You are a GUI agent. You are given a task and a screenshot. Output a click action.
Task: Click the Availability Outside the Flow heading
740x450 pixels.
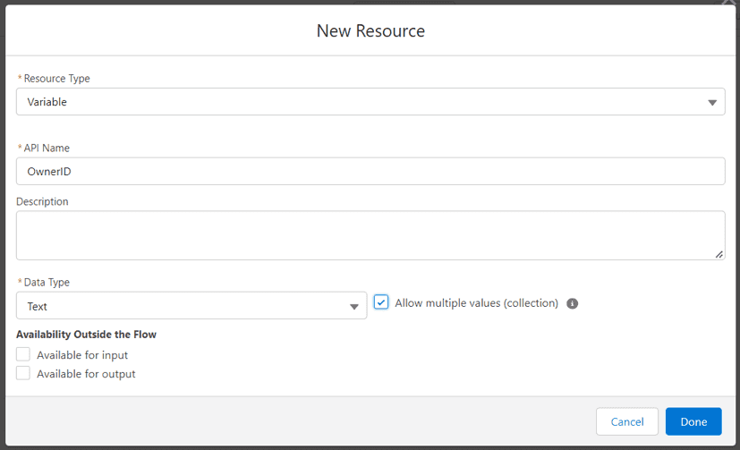pos(86,335)
